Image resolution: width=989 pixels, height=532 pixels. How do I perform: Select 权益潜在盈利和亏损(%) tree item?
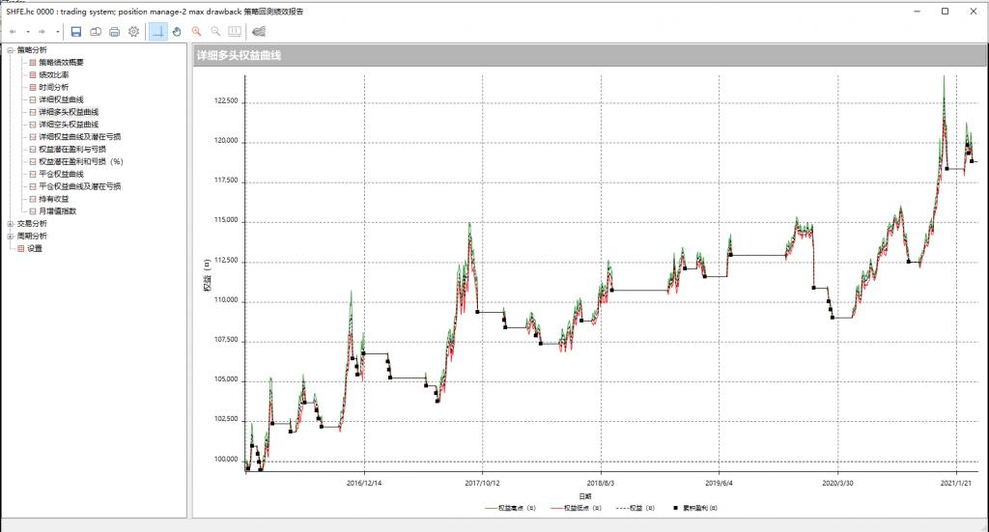(81, 161)
